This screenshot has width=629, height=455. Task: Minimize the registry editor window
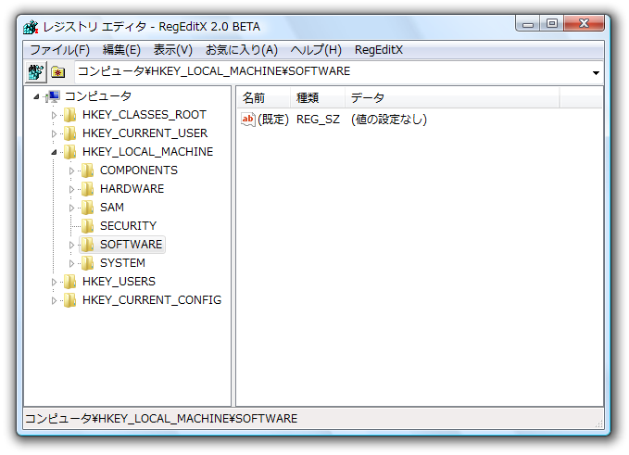(528, 24)
